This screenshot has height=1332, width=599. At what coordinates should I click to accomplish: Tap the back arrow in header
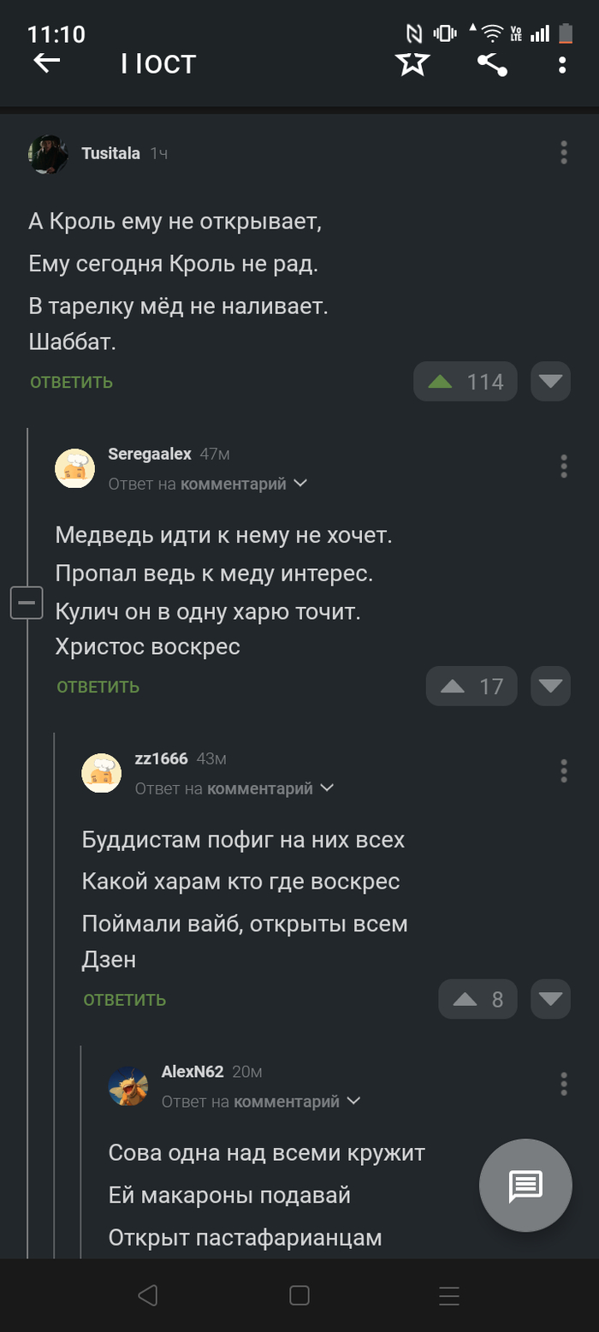(47, 62)
